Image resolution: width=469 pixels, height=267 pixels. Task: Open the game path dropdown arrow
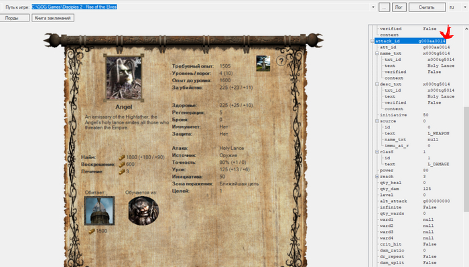pyautogui.click(x=373, y=7)
